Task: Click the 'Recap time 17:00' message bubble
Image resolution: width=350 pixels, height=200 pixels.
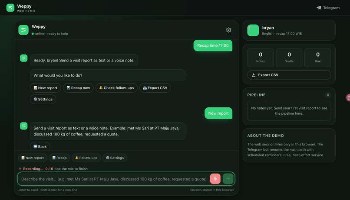Action: (x=213, y=45)
